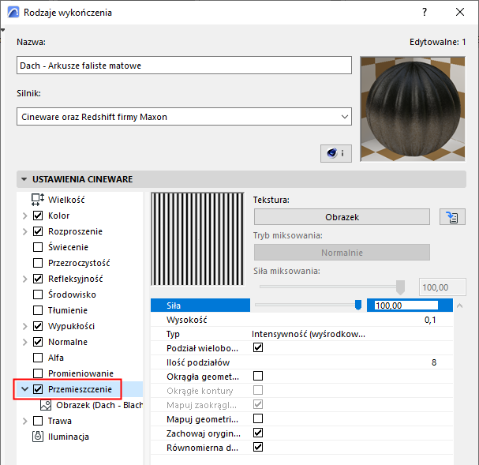
Task: Click the Normalnie mixing mode button
Action: [x=342, y=253]
